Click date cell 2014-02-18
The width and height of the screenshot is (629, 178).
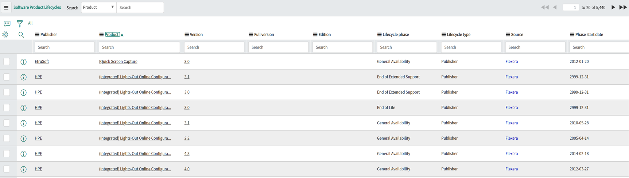click(x=579, y=154)
